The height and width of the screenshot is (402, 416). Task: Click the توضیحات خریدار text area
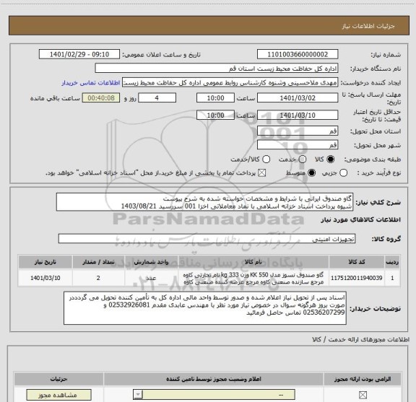click(x=205, y=308)
